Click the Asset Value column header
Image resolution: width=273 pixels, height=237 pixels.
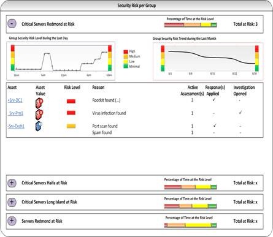40,91
